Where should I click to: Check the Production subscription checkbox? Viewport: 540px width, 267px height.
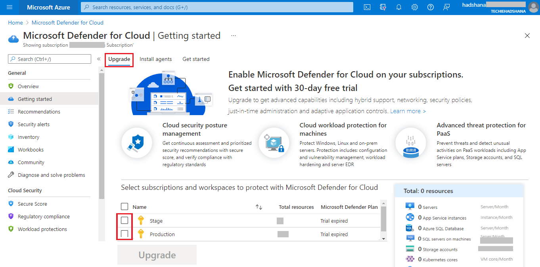pos(124,234)
